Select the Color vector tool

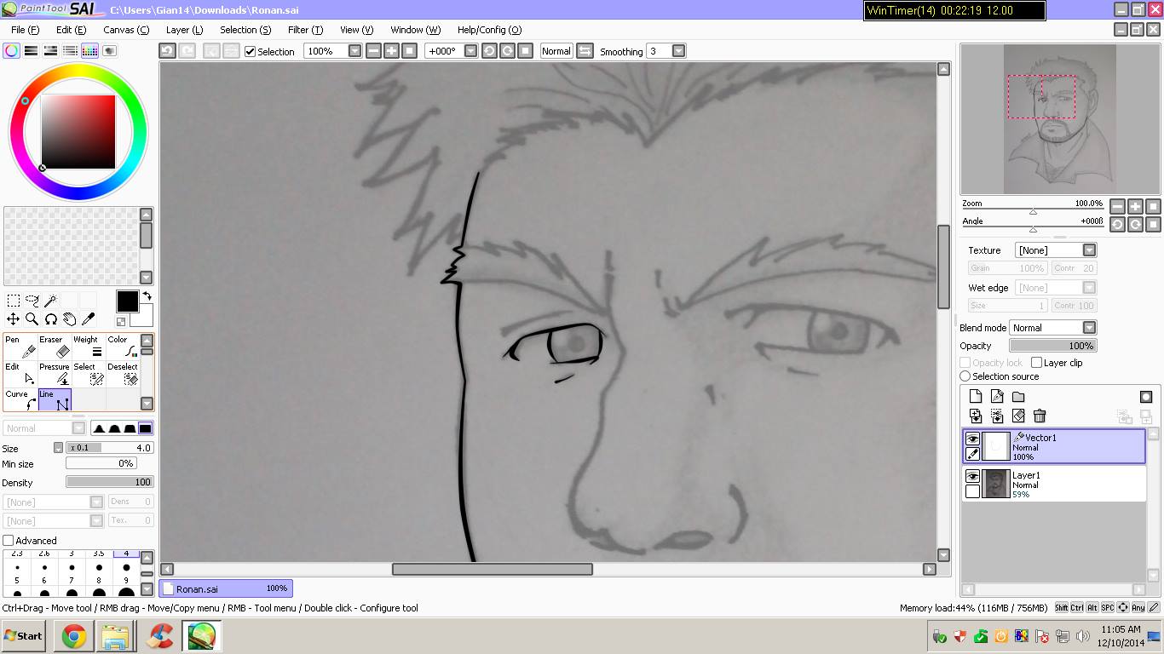[x=123, y=347]
